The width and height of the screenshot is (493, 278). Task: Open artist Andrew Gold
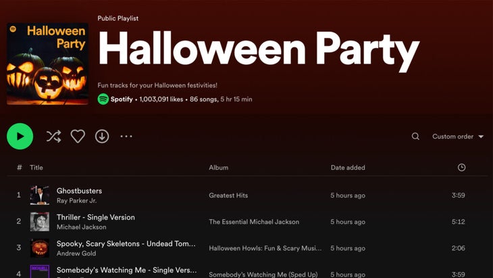tap(76, 254)
